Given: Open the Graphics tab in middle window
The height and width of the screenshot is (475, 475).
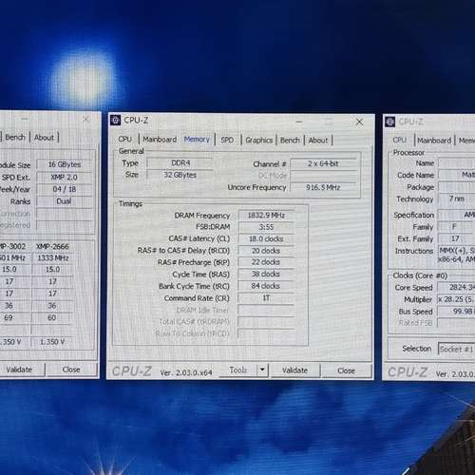Looking at the screenshot, I should [x=259, y=141].
